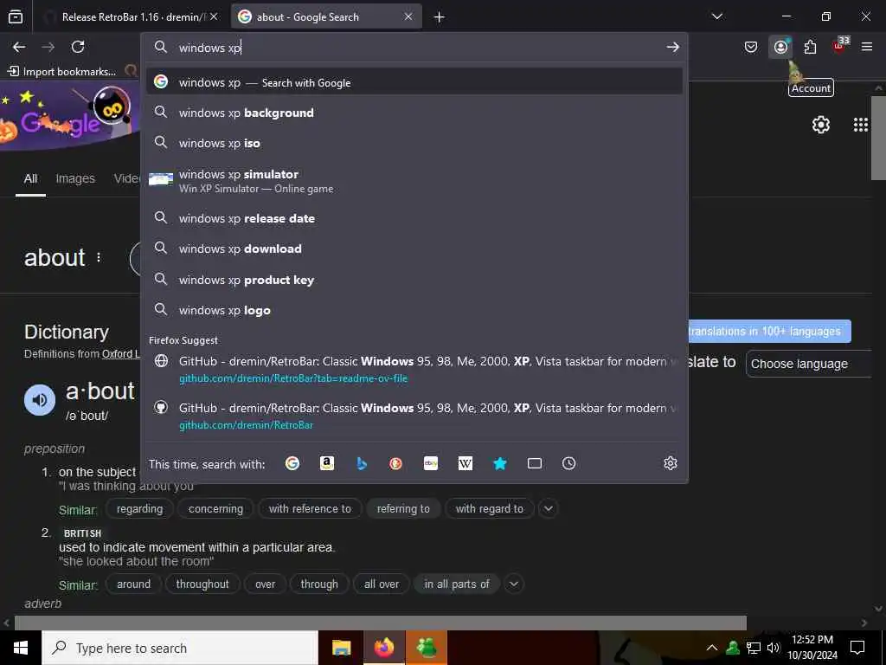Open a new browser tab

click(x=439, y=17)
